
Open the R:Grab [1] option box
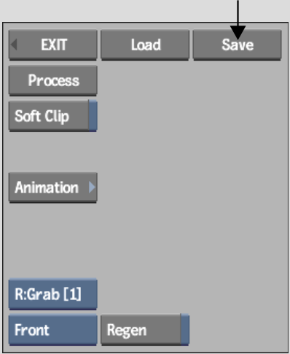53,294
